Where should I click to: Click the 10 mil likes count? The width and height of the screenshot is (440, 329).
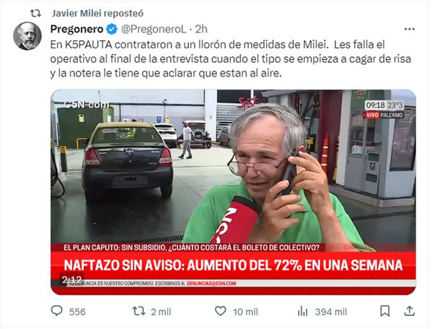(x=245, y=312)
